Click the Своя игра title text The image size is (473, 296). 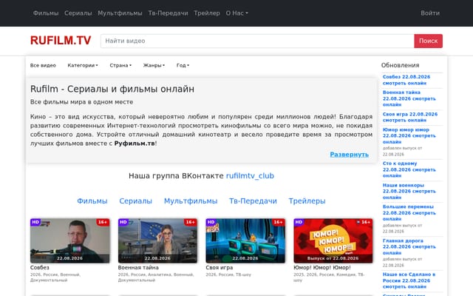[220, 267]
